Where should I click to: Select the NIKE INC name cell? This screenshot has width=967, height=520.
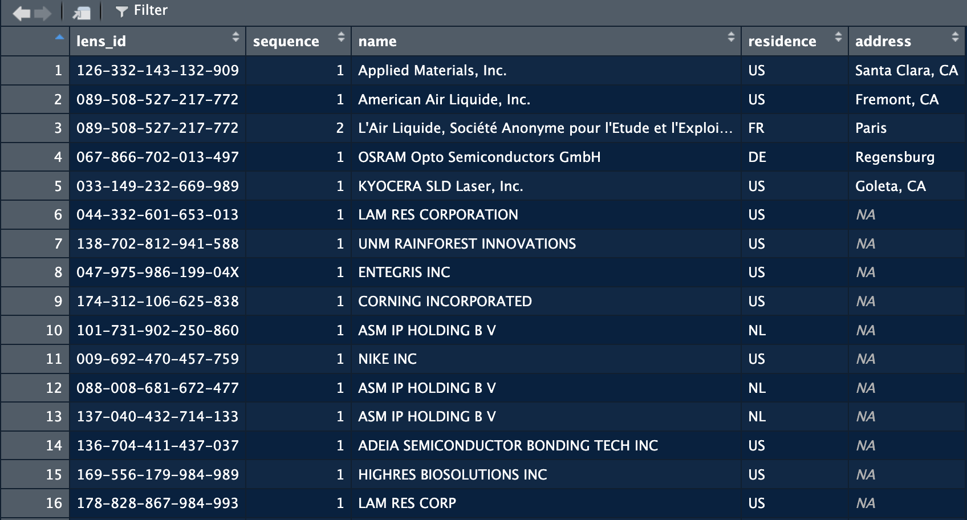coord(387,359)
